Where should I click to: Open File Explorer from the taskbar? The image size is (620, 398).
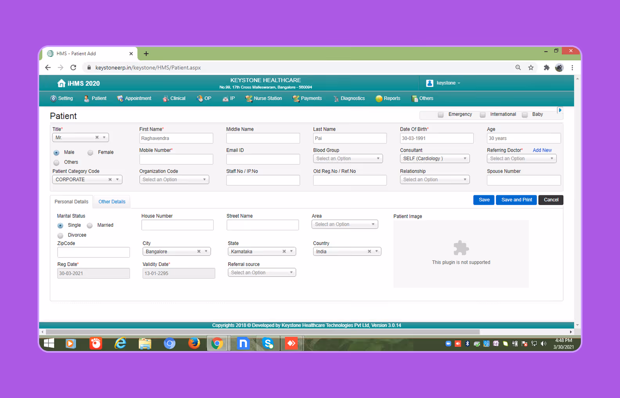pyautogui.click(x=145, y=343)
